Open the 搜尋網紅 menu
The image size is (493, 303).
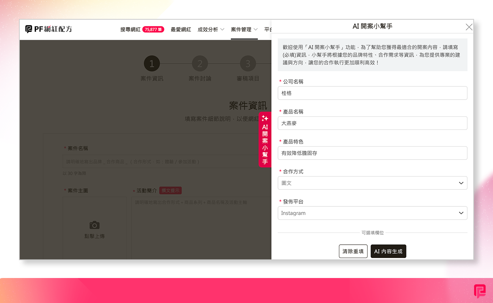click(130, 30)
